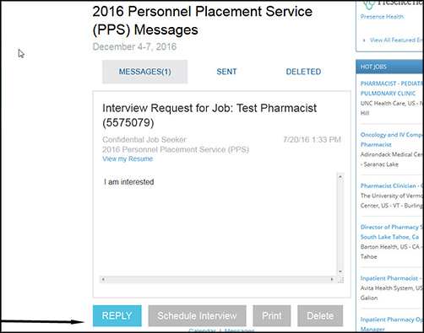Image resolution: width=424 pixels, height=333 pixels.
Task: Click inside the I am interested text area
Action: click(x=218, y=223)
